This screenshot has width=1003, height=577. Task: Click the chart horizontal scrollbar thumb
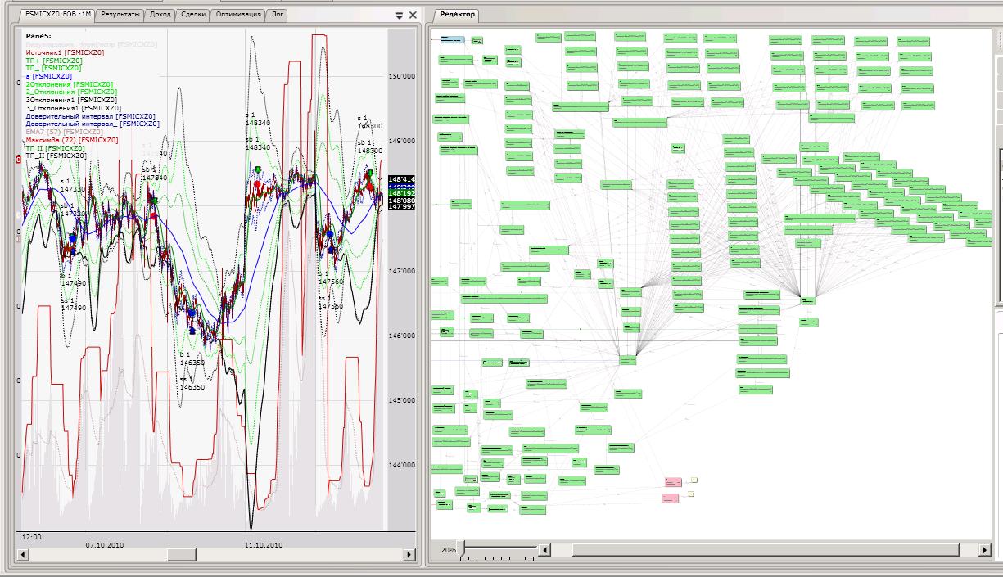click(x=182, y=555)
